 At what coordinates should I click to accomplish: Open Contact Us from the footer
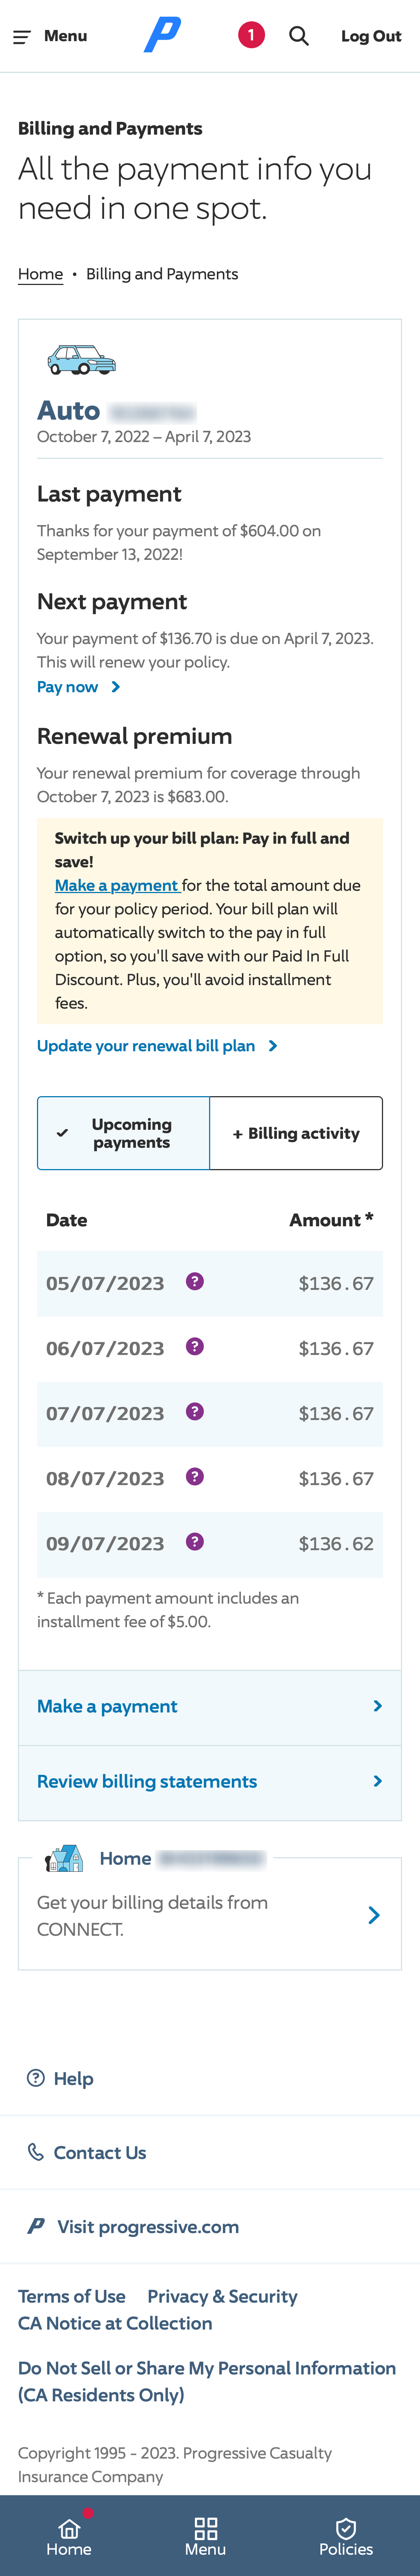[99, 2152]
